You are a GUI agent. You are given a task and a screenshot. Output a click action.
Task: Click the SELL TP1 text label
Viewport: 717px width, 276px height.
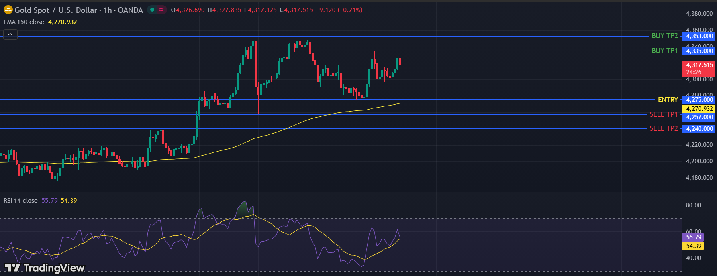pyautogui.click(x=664, y=114)
